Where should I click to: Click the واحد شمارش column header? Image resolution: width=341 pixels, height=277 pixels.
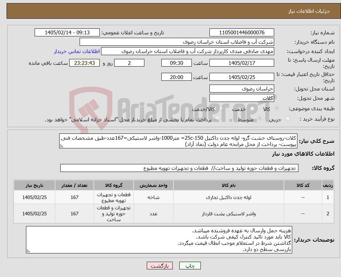[x=153, y=185]
